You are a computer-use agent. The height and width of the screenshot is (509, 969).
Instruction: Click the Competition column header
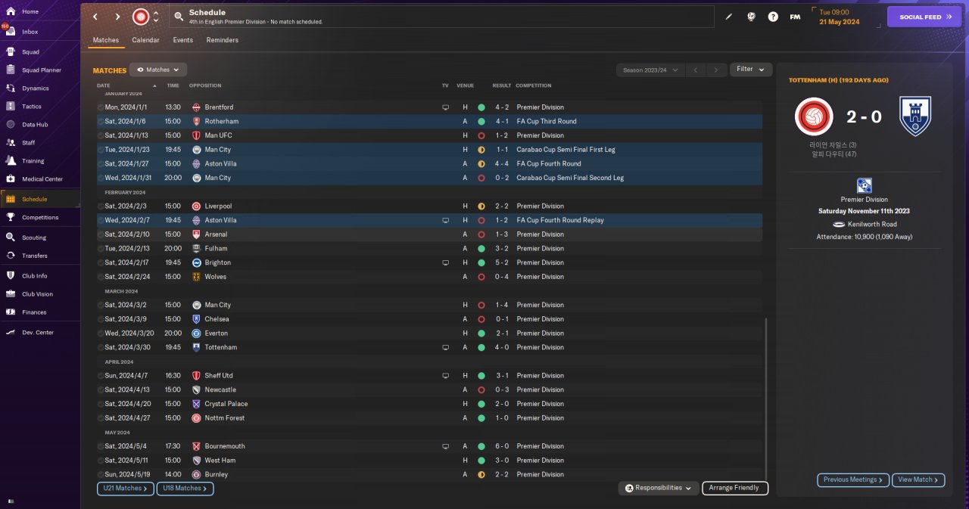(x=534, y=85)
